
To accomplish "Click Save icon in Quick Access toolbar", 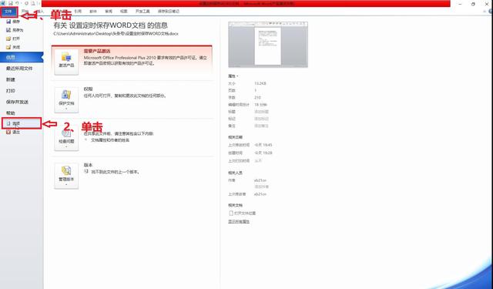I will (11, 3).
